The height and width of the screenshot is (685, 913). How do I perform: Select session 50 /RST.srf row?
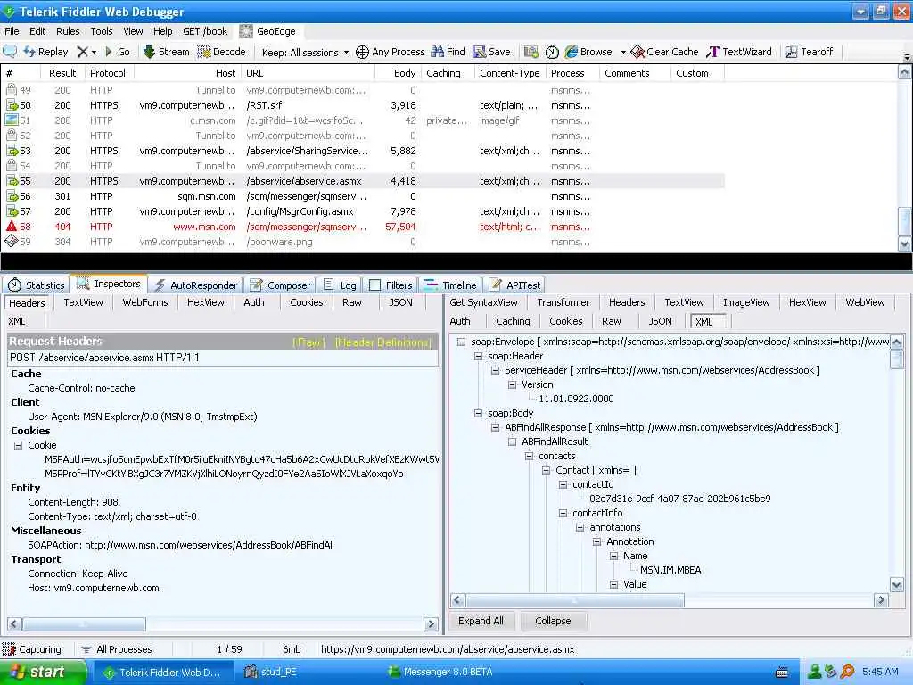365,105
